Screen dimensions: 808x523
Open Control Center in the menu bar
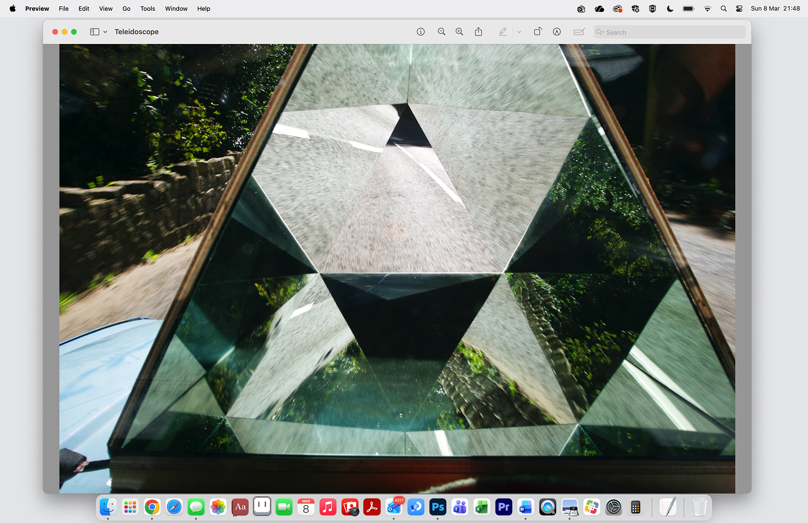pyautogui.click(x=739, y=9)
